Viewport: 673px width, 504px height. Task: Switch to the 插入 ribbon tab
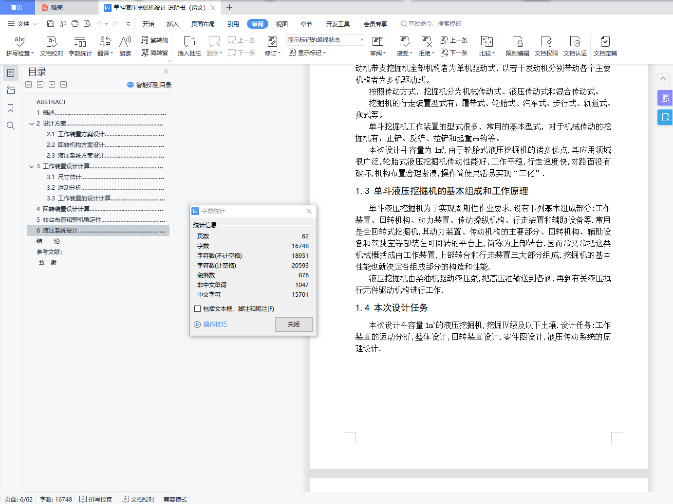[173, 24]
